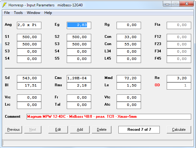
Task: Click the Fr input field
Action: tap(79, 98)
